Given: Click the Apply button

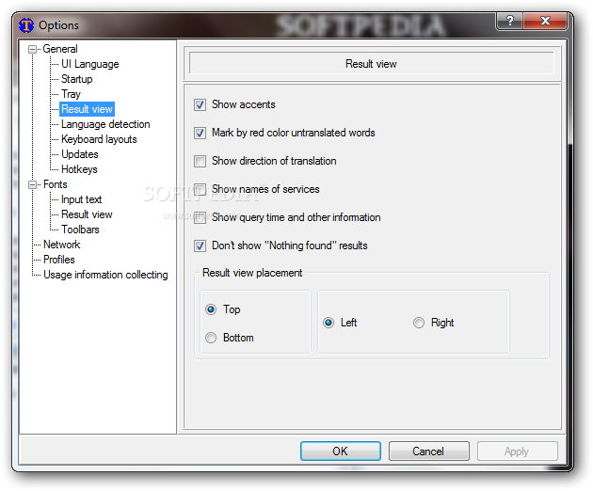Looking at the screenshot, I should point(517,451).
